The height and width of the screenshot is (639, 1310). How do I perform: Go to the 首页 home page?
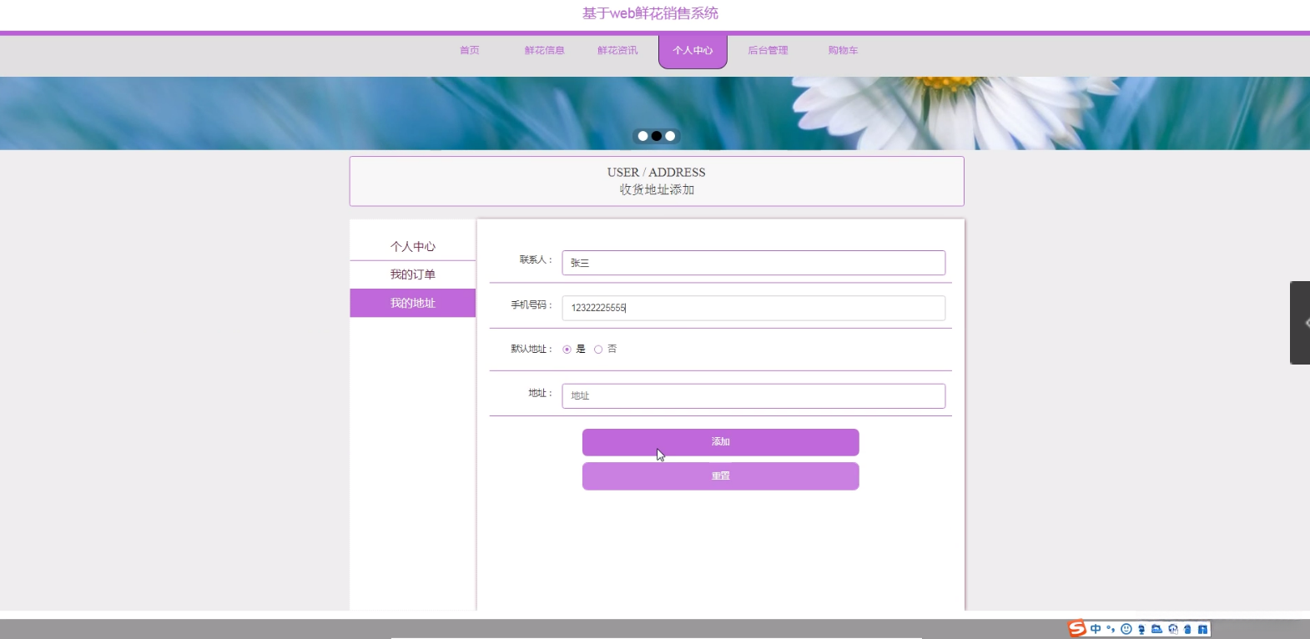470,51
